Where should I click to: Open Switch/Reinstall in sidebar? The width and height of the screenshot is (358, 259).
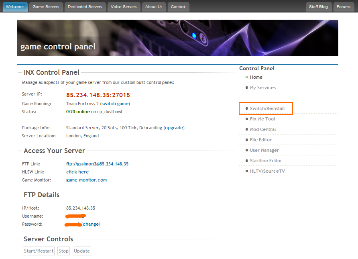point(267,108)
